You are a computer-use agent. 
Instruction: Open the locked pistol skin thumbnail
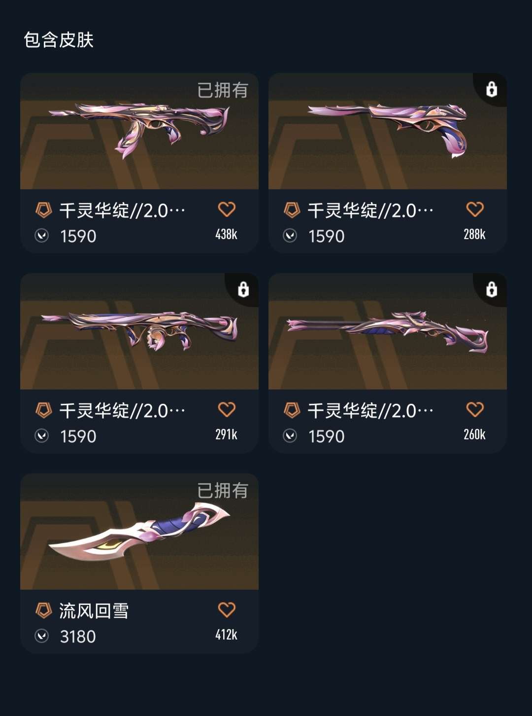pos(388,131)
